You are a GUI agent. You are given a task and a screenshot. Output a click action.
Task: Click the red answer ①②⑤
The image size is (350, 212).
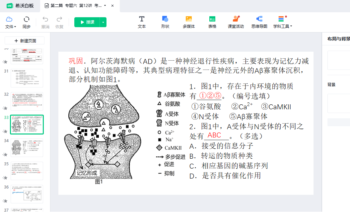pos(210,96)
